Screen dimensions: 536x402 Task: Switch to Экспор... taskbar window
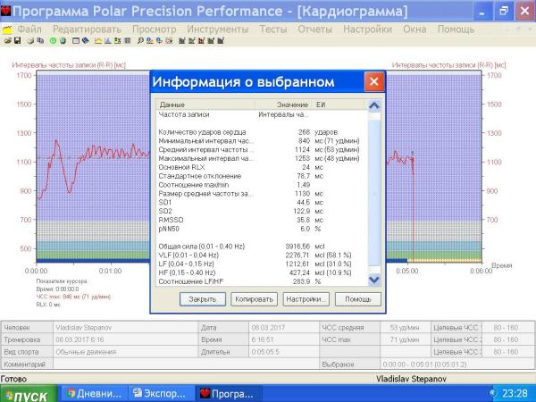pos(161,394)
